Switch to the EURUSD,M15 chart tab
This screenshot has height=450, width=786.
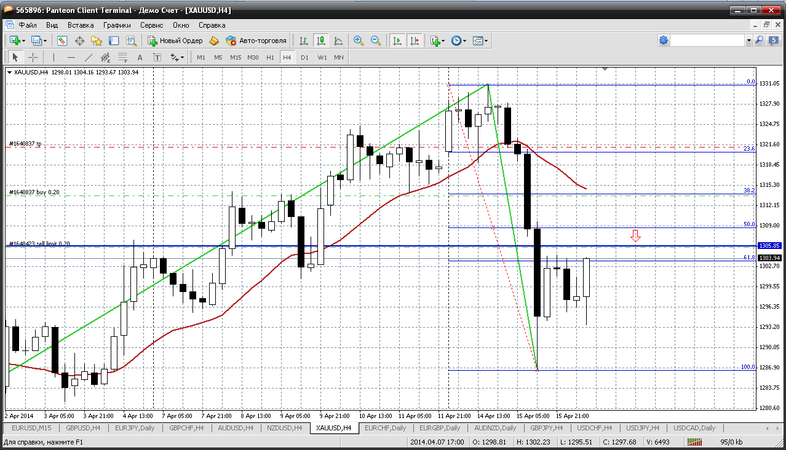pyautogui.click(x=31, y=428)
